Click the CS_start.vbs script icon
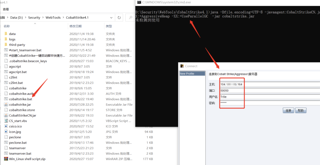The height and width of the screenshot is (165, 320). (x=6, y=121)
